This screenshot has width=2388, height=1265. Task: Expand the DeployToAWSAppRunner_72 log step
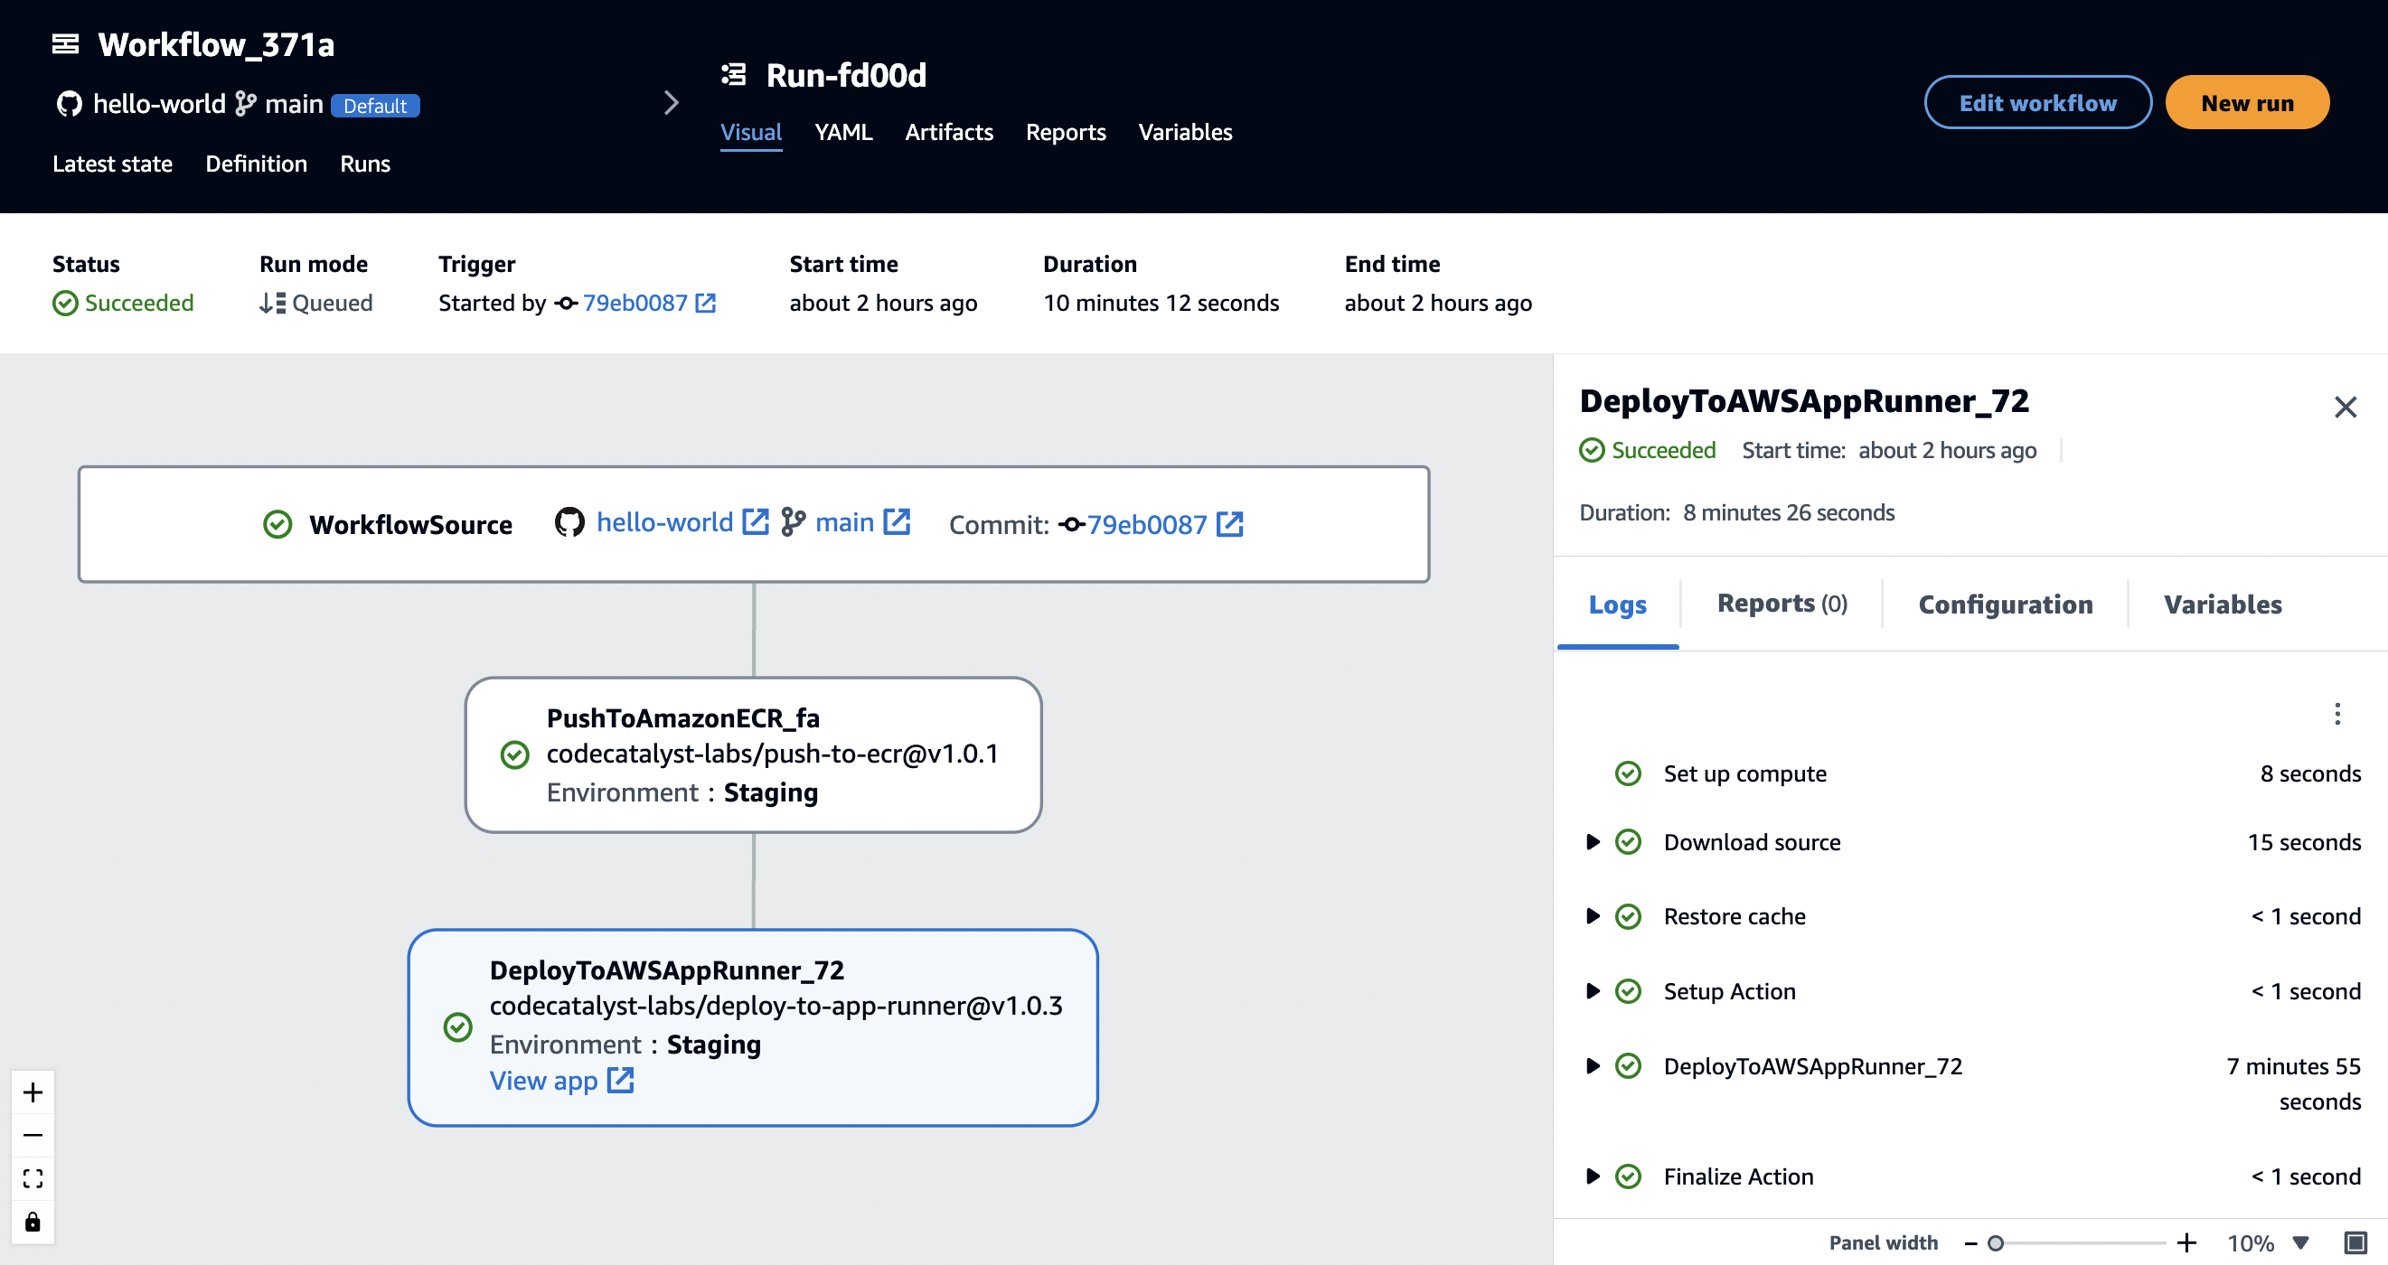click(1594, 1065)
